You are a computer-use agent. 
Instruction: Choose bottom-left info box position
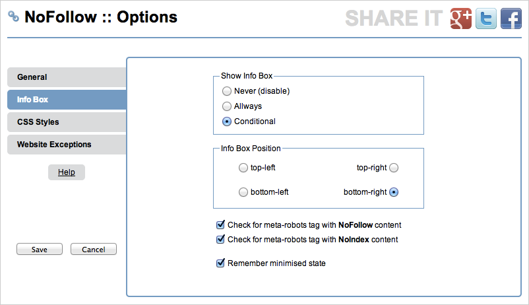pyautogui.click(x=243, y=192)
